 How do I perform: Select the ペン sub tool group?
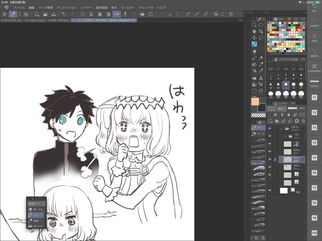click(258, 128)
